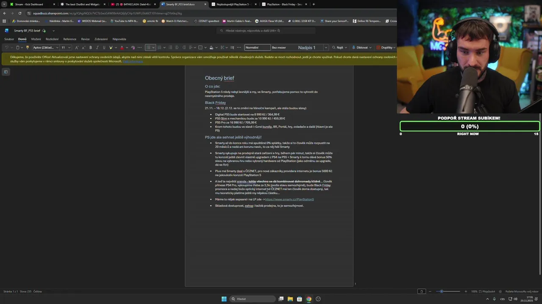Go back in browser
542x304 pixels.
(x=5, y=13)
